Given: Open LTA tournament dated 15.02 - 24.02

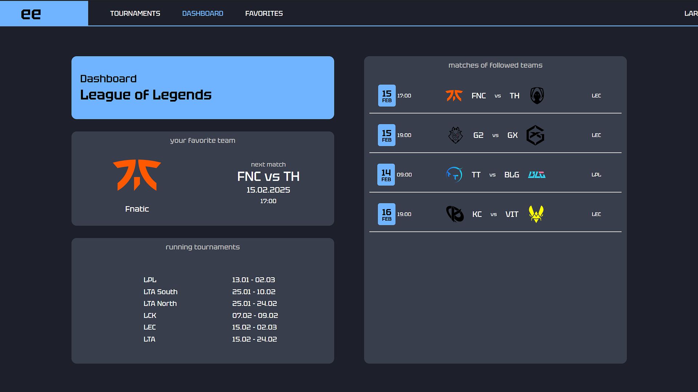Looking at the screenshot, I should [149, 339].
